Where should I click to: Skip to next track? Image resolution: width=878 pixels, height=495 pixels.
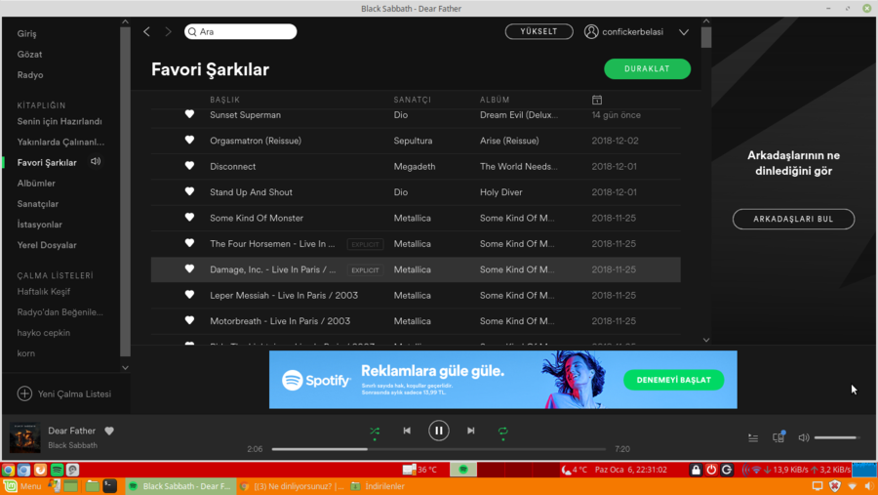(471, 431)
